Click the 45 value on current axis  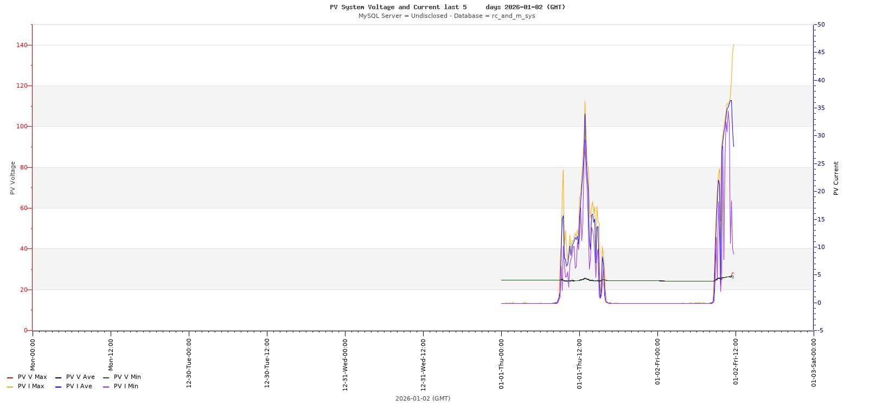[x=821, y=53]
